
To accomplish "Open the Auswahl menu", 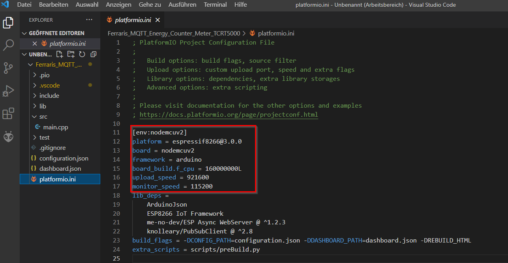I will tap(87, 5).
